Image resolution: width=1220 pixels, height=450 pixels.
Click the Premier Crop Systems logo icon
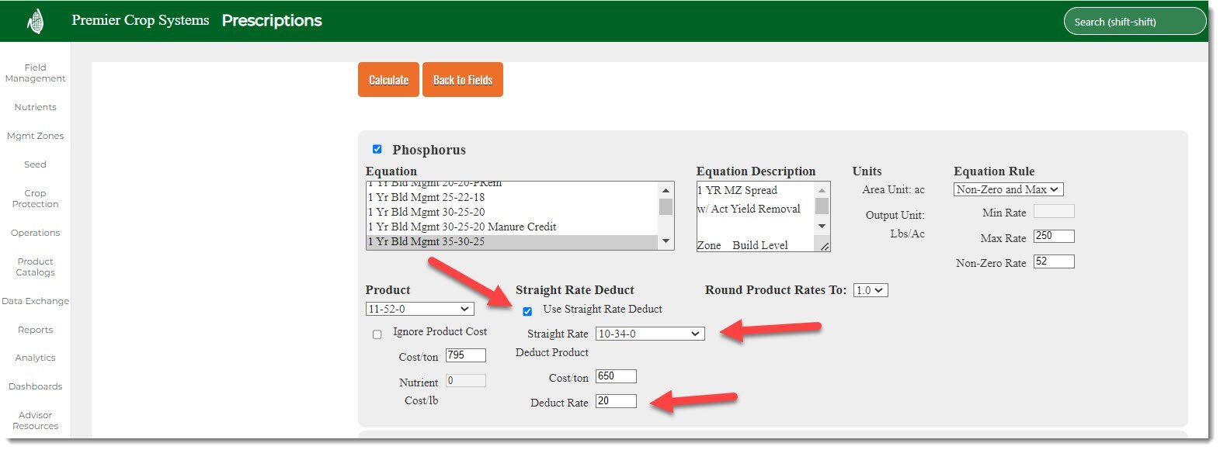[x=35, y=21]
